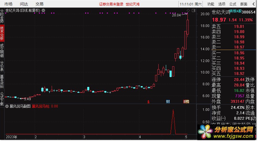The width and height of the screenshot is (258, 141).
Task: Click the 外盘 value 393147
Action: 237,101
